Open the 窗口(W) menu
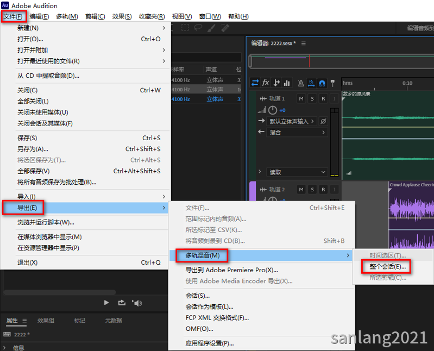 [210, 17]
